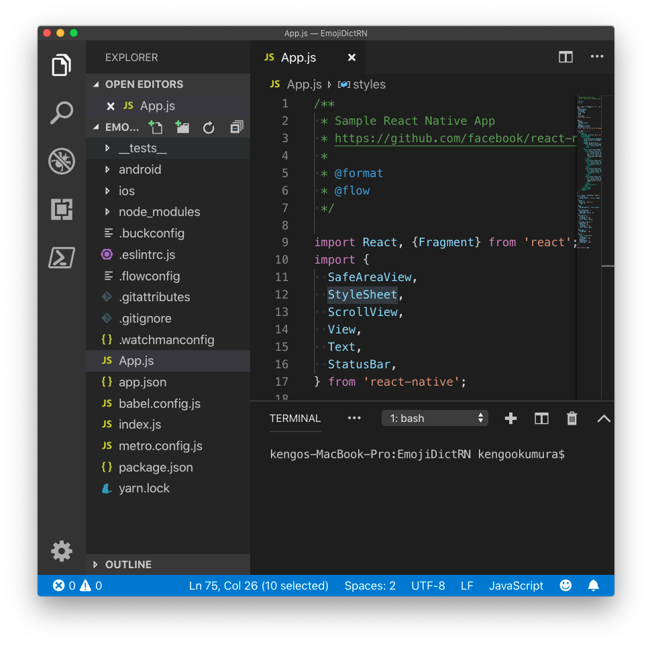Open the '1: bash' terminal selector dropdown

435,417
